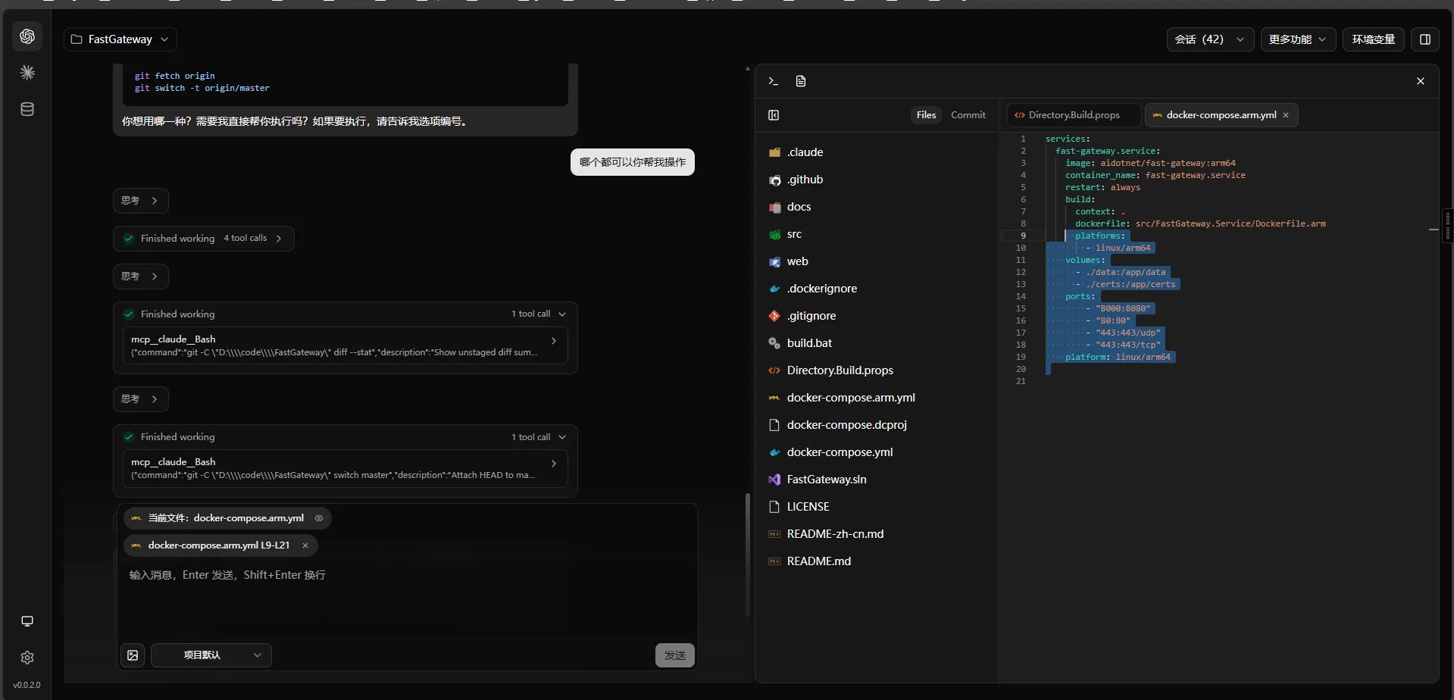The image size is (1454, 700).
Task: Open build.bat file
Action: tap(876, 343)
